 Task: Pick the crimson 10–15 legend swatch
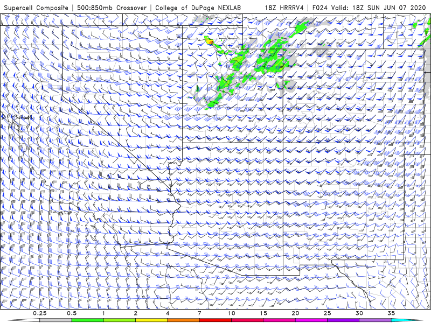[x=247, y=320]
